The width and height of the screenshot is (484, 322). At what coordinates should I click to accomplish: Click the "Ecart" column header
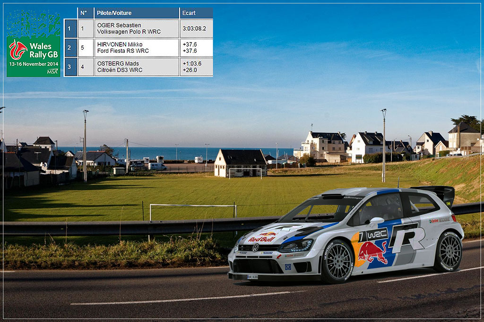tap(196, 13)
